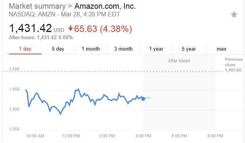
Task: Click the 12:00 PM time axis marker
Action: coord(71,136)
